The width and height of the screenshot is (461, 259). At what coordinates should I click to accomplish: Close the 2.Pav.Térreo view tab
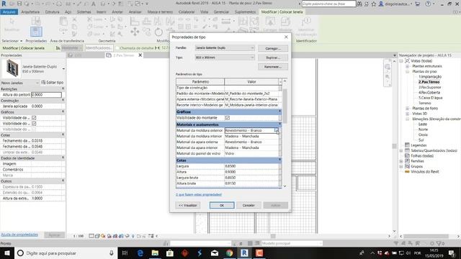point(140,55)
